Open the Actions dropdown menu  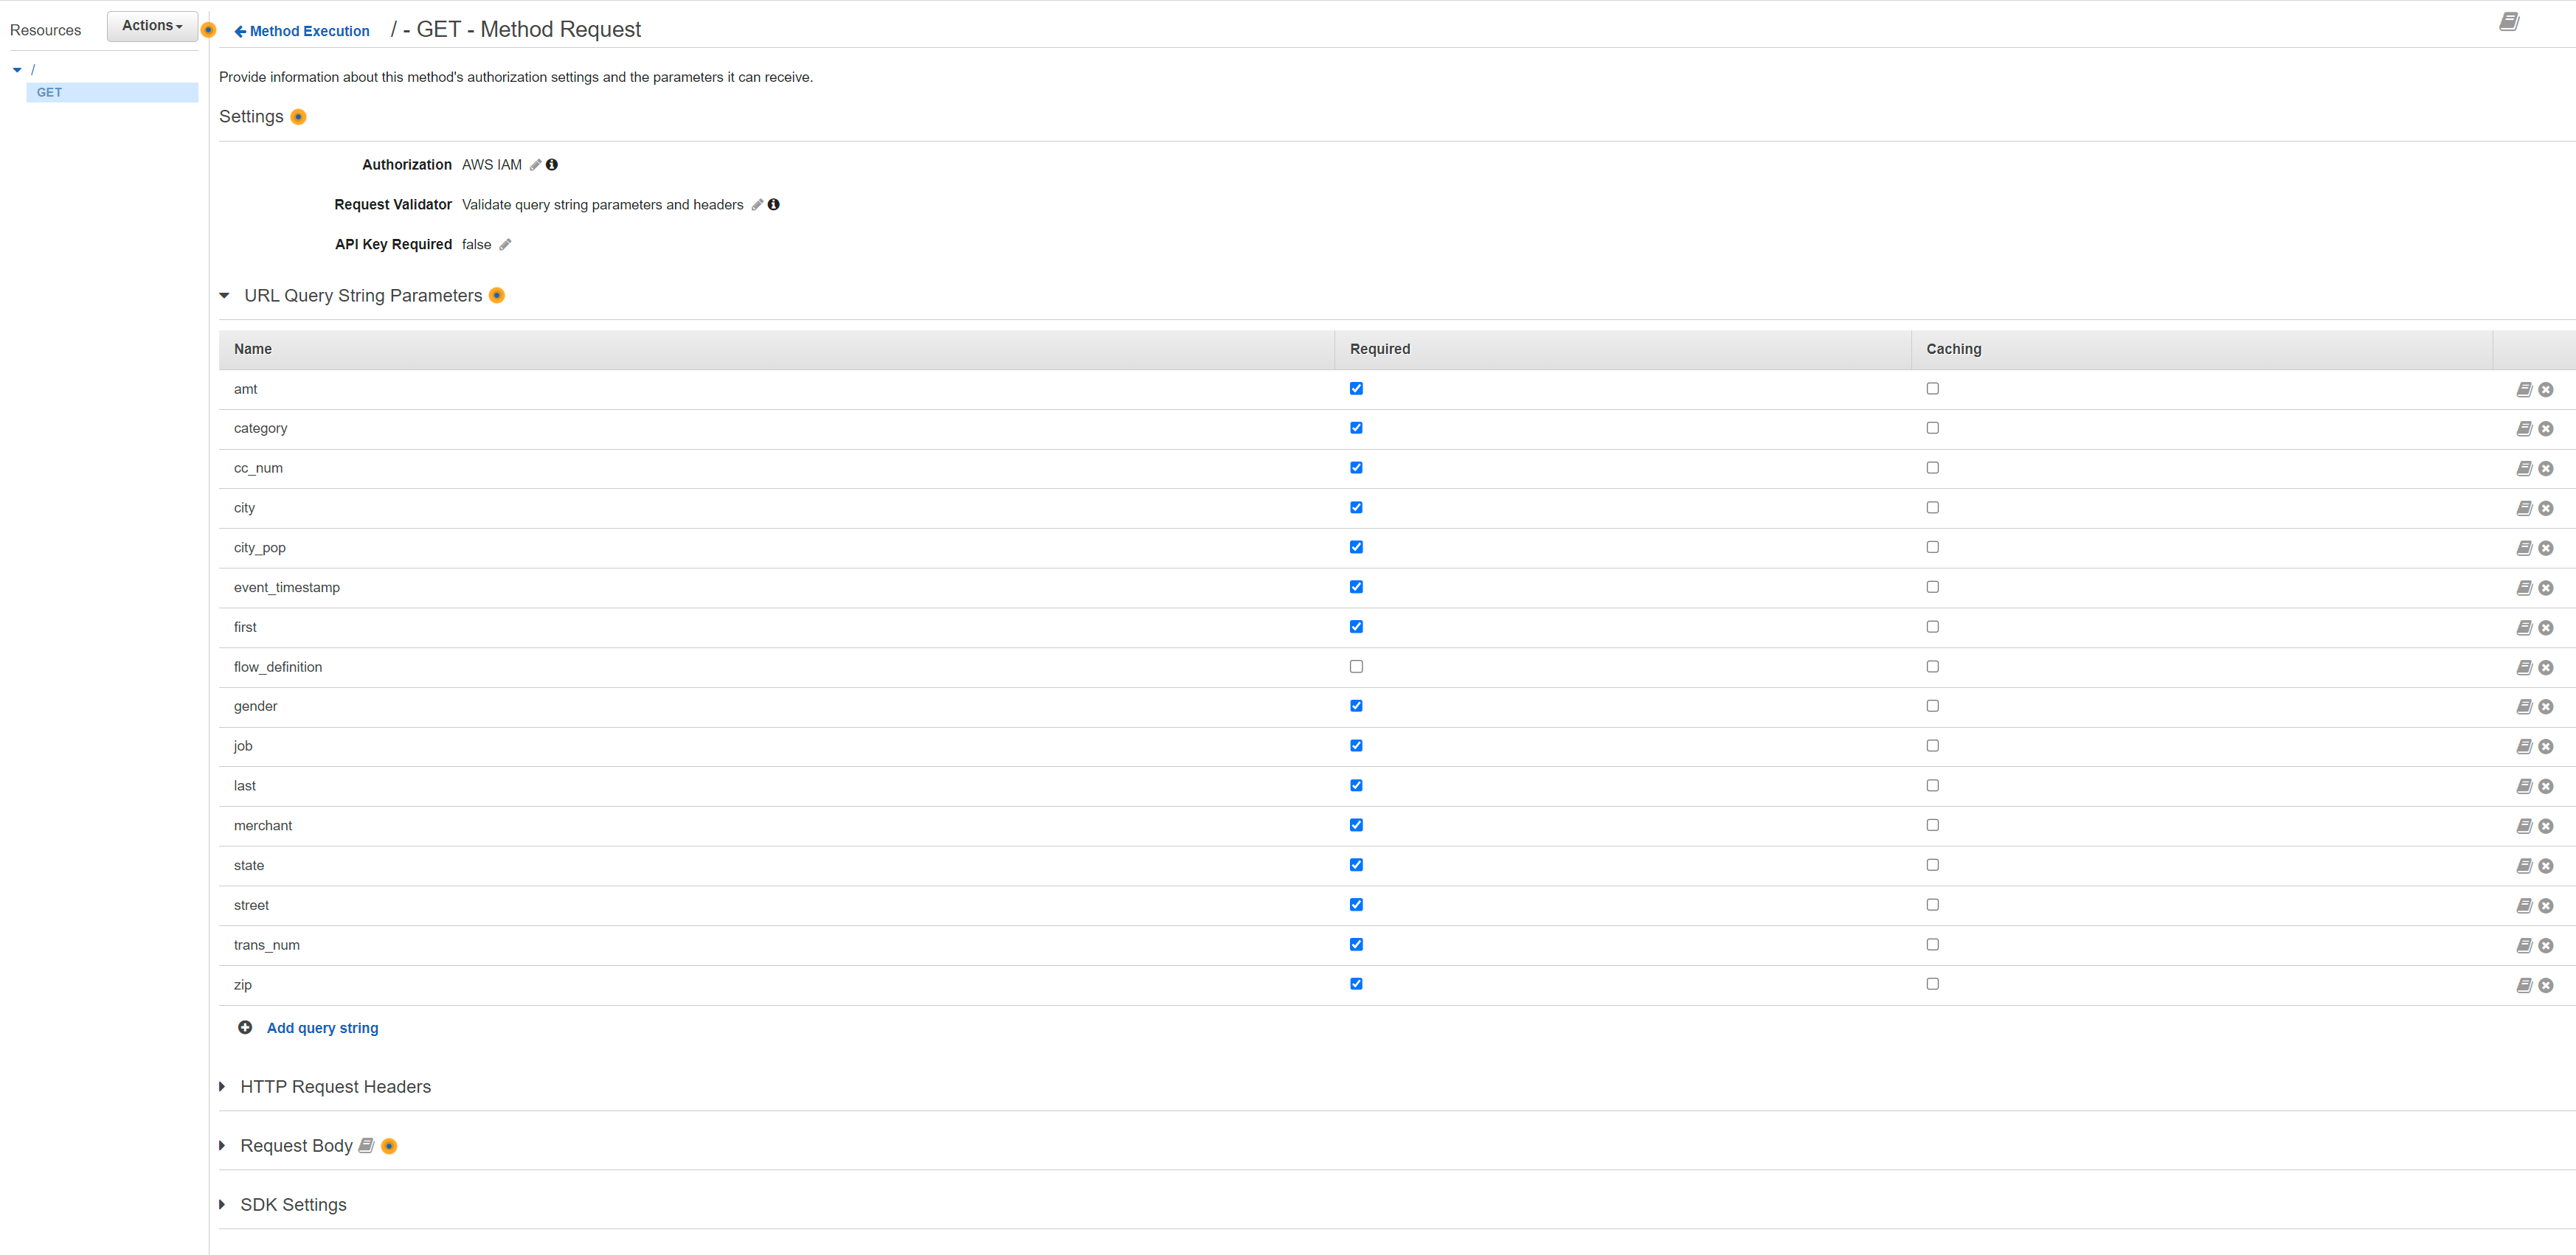[152, 26]
